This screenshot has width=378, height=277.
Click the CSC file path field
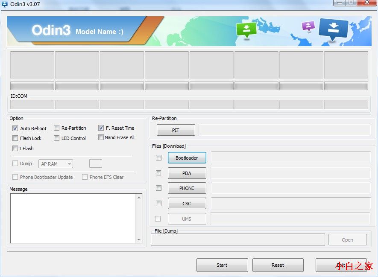(x=291, y=204)
